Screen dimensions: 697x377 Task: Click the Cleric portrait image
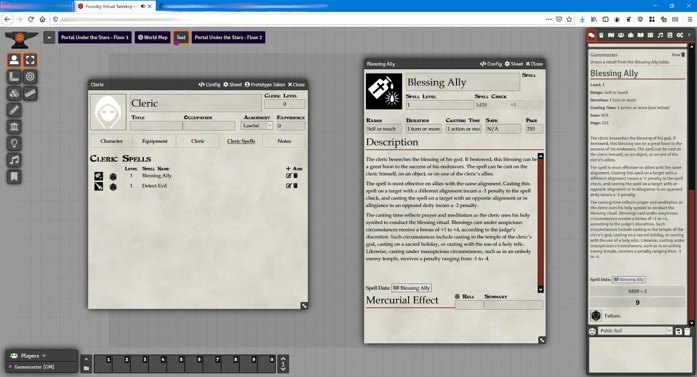tap(108, 112)
